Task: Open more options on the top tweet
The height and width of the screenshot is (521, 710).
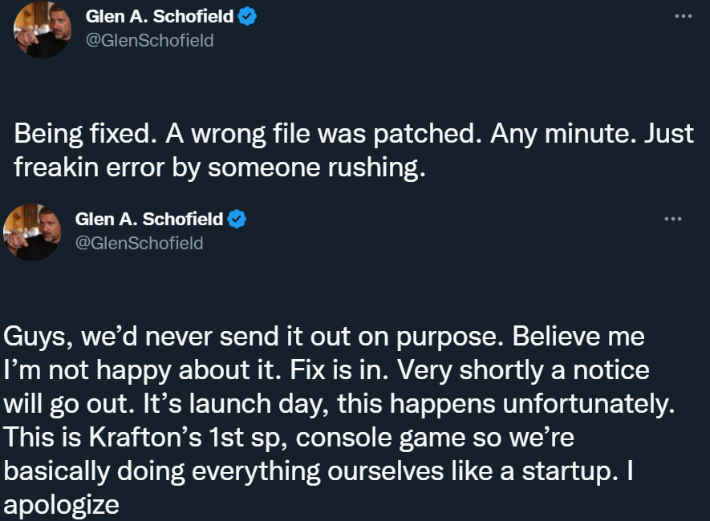Action: point(682,17)
